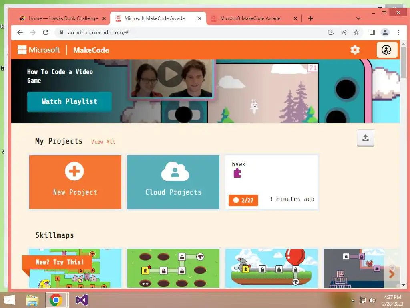Image resolution: width=410 pixels, height=308 pixels.
Task: Click the Microsoft logo
Action: coord(39,50)
